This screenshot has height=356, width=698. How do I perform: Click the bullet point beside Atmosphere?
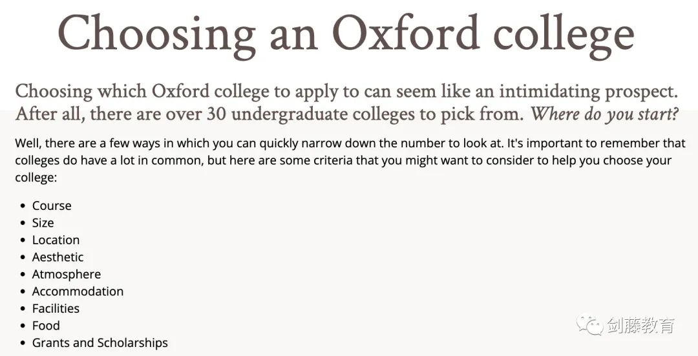pyautogui.click(x=23, y=275)
